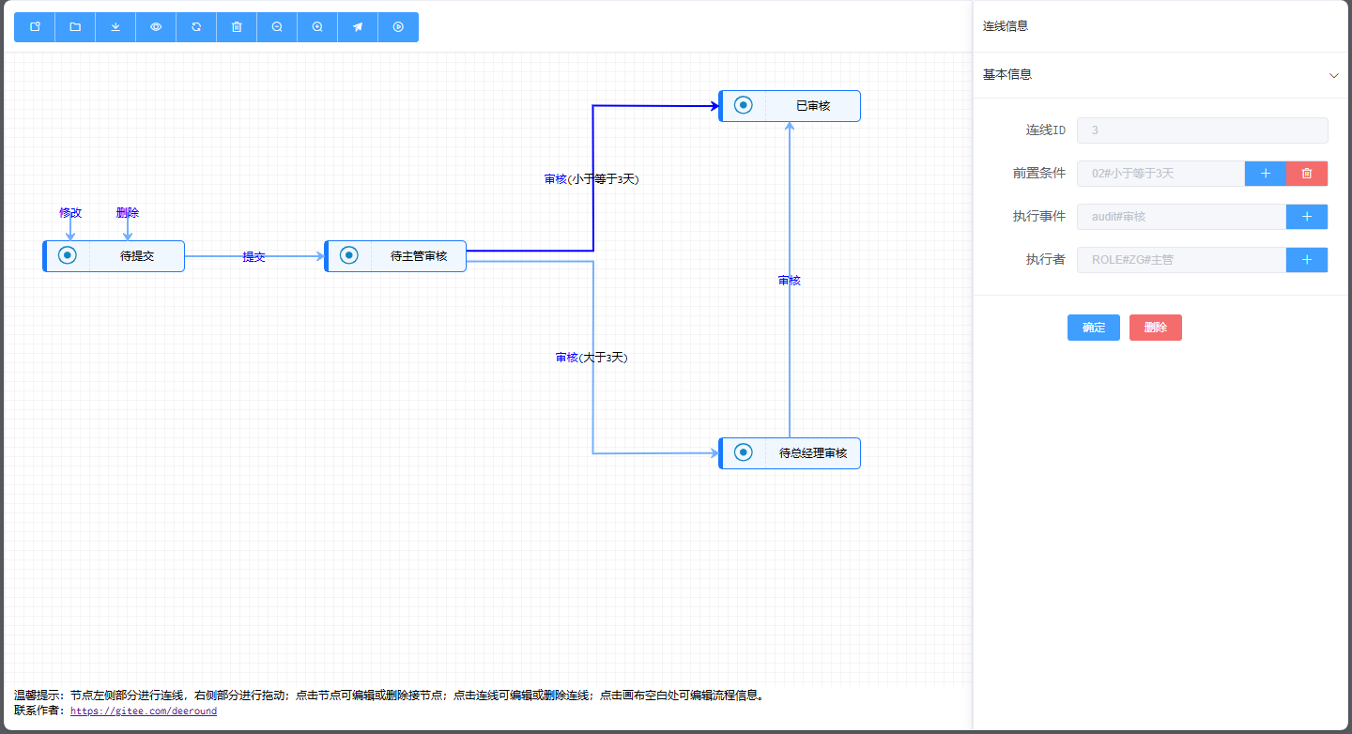Download the flow via the download icon
The height and width of the screenshot is (734, 1352).
point(115,27)
